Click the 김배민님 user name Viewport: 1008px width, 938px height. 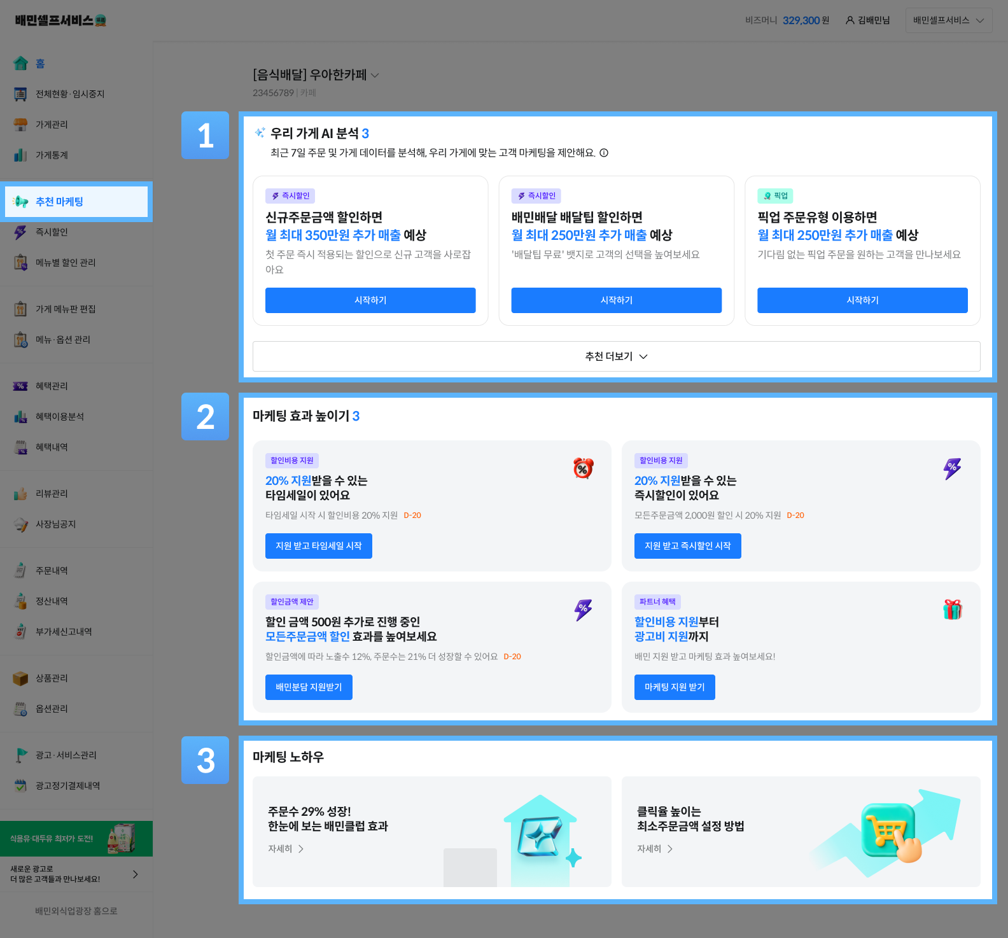click(x=874, y=20)
